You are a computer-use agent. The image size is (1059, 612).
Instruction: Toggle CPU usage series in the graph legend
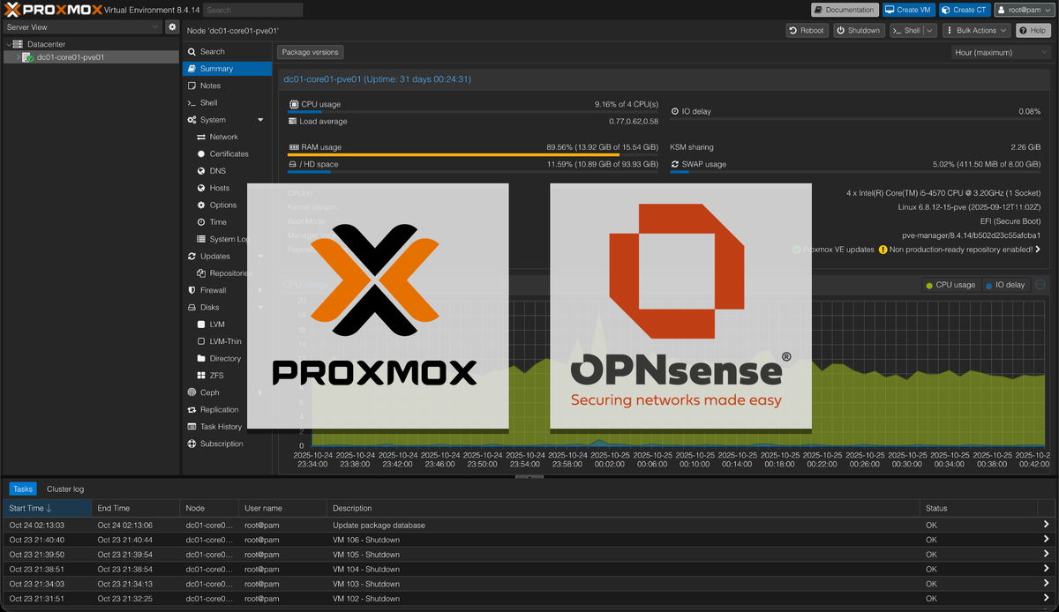click(x=950, y=284)
